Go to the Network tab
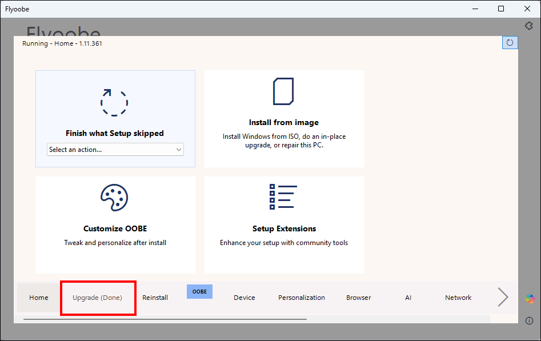 coord(458,298)
